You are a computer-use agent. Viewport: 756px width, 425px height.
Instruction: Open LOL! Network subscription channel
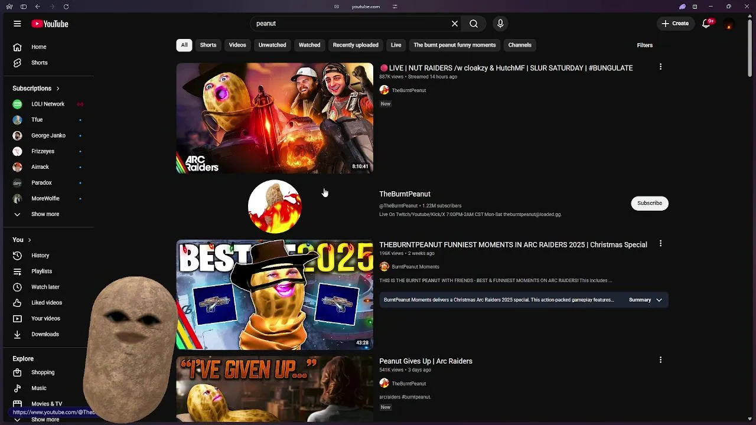[x=48, y=104]
